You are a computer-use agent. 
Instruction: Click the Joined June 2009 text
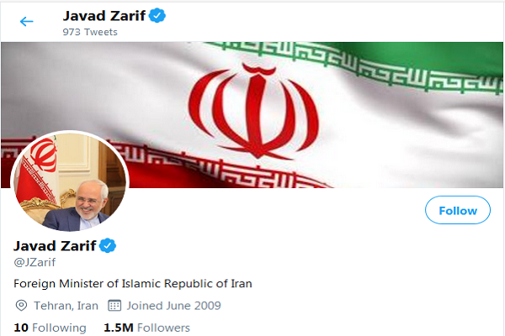(x=173, y=306)
